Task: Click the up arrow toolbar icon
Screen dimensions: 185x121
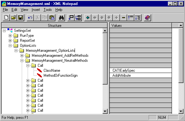Action: (102, 18)
